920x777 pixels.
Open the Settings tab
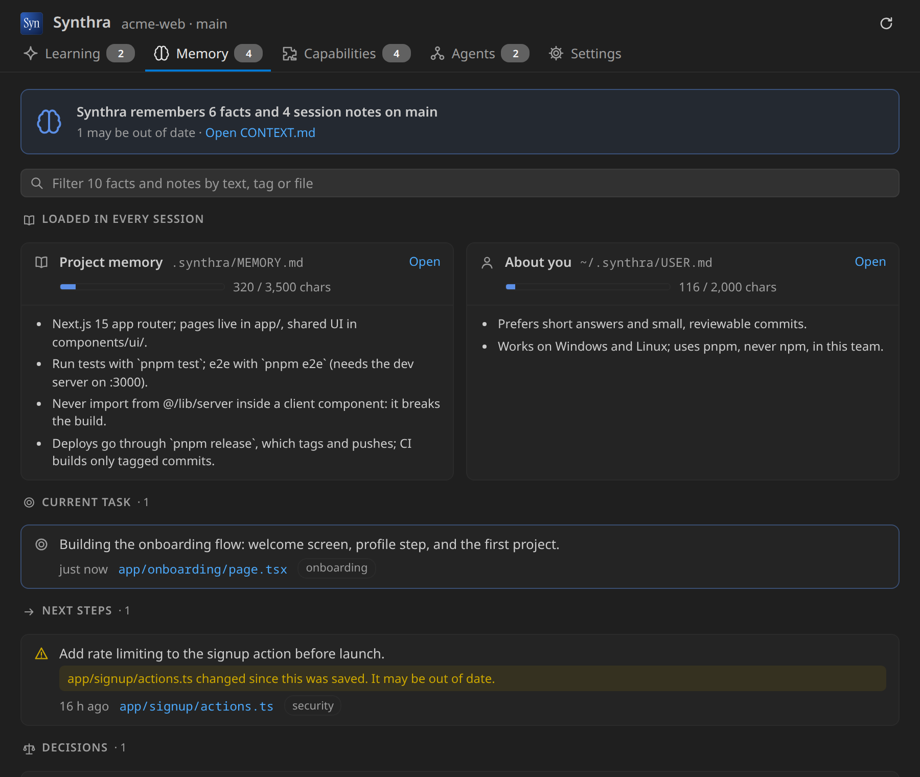click(x=585, y=54)
